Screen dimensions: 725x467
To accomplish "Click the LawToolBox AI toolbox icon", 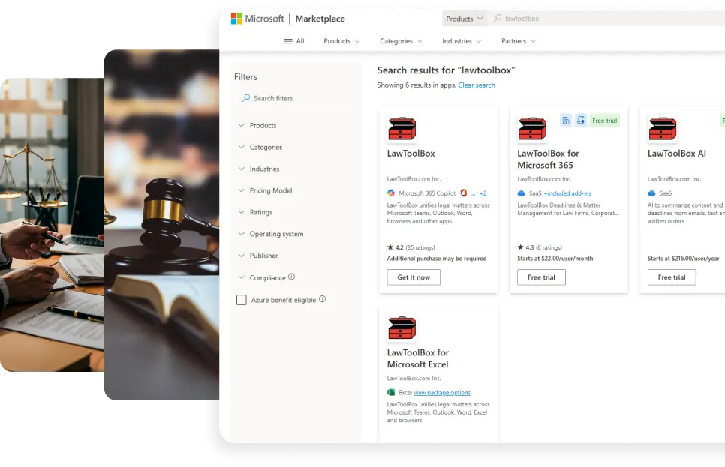I will [663, 129].
